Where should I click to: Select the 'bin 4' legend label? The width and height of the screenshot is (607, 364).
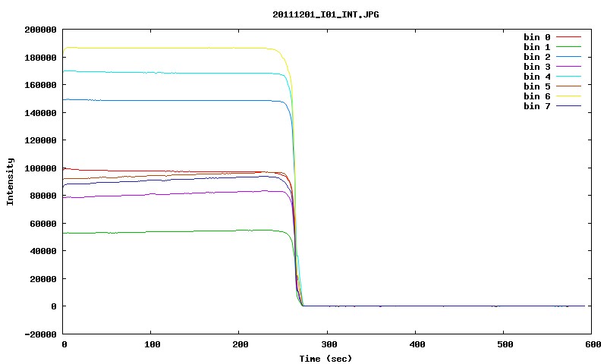537,77
